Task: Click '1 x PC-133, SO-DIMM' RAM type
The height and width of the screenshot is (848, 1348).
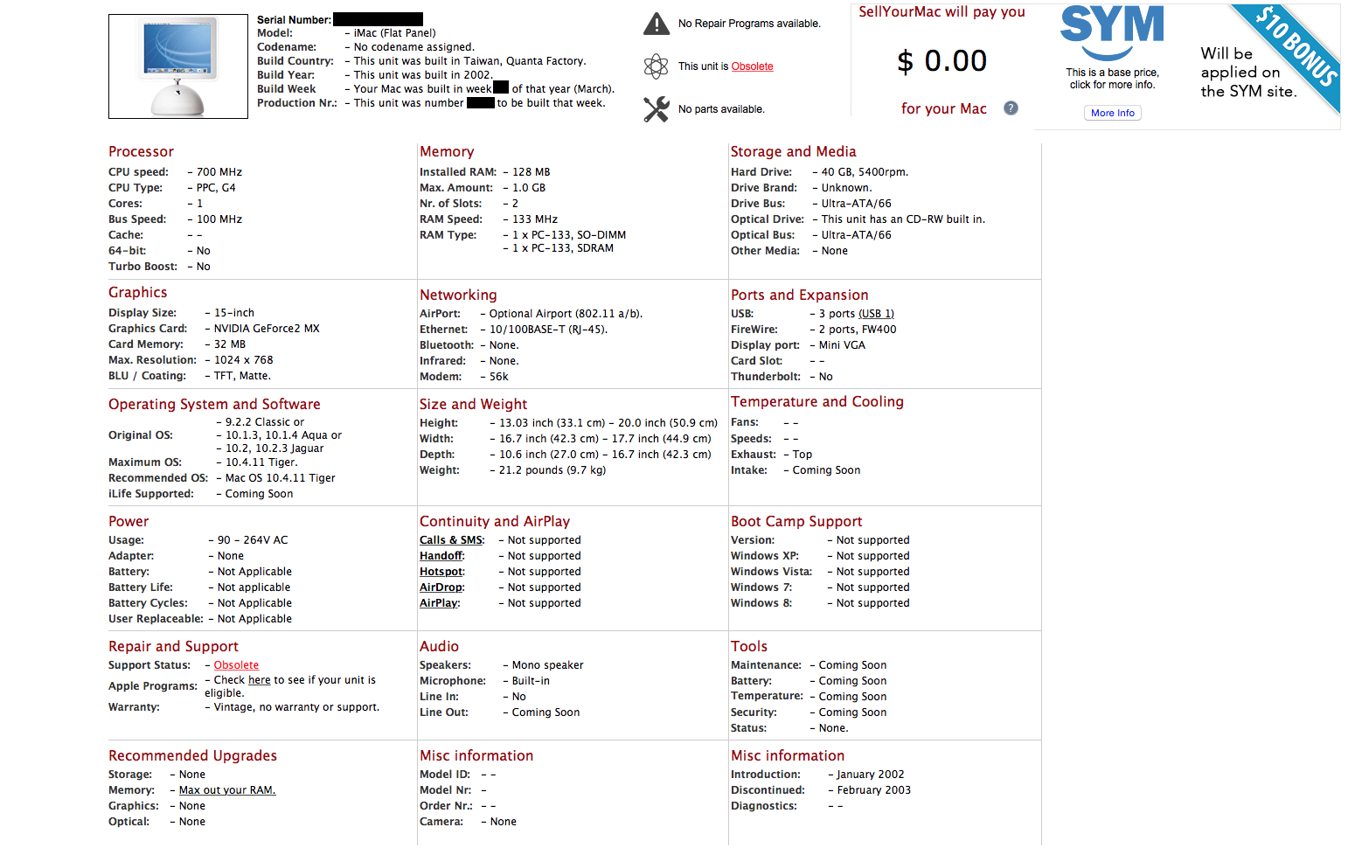Action: click(x=569, y=235)
